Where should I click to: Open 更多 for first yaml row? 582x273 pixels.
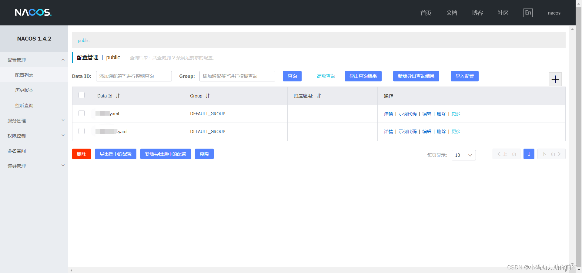[x=456, y=114]
